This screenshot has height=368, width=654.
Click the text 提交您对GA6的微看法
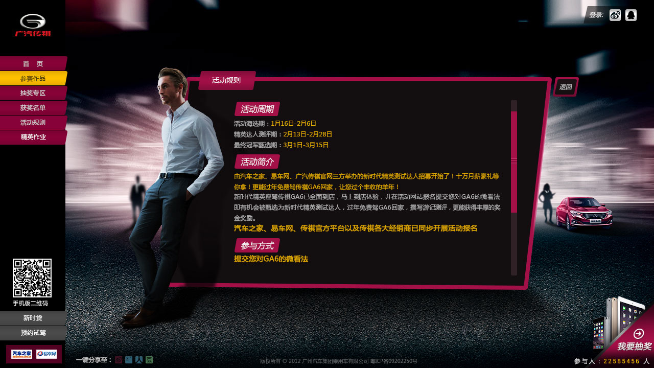point(271,259)
